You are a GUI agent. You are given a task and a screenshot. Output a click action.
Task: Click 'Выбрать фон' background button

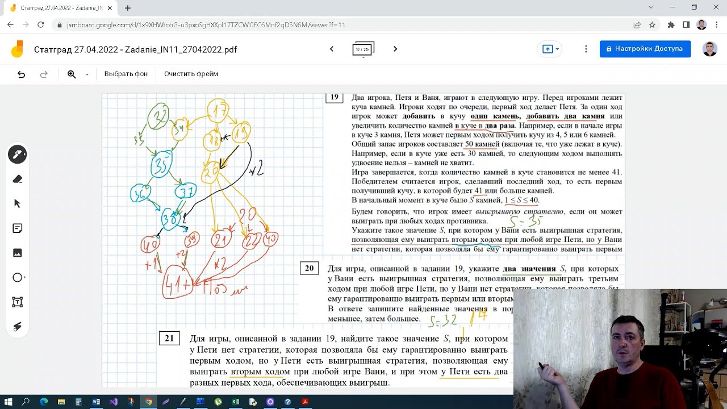[126, 74]
